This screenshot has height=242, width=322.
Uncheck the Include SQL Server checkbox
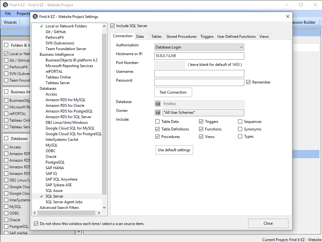click(113, 26)
